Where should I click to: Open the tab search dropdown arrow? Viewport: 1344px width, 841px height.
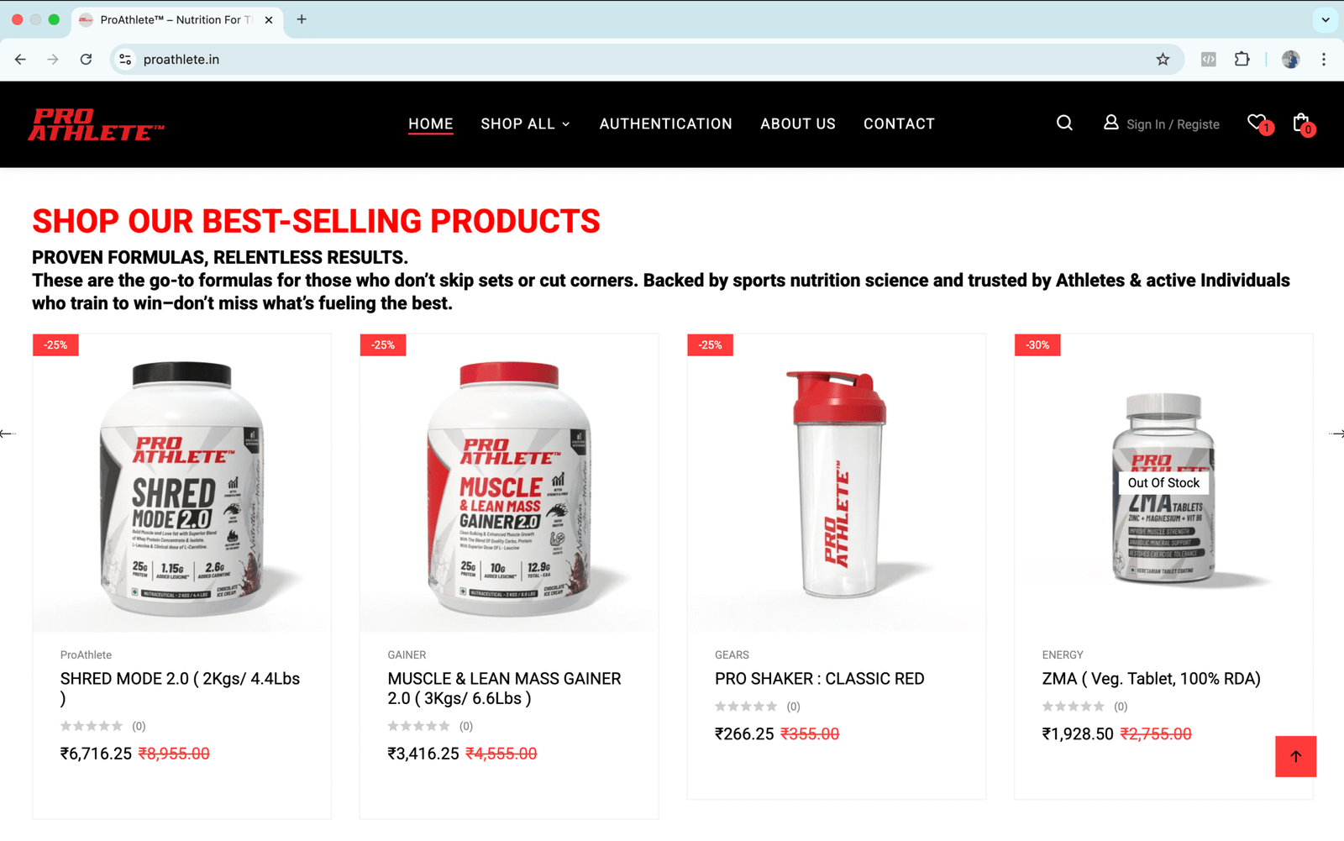point(1326,19)
